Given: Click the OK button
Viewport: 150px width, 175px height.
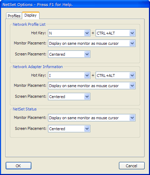Looking at the screenshot, I should (18, 166).
